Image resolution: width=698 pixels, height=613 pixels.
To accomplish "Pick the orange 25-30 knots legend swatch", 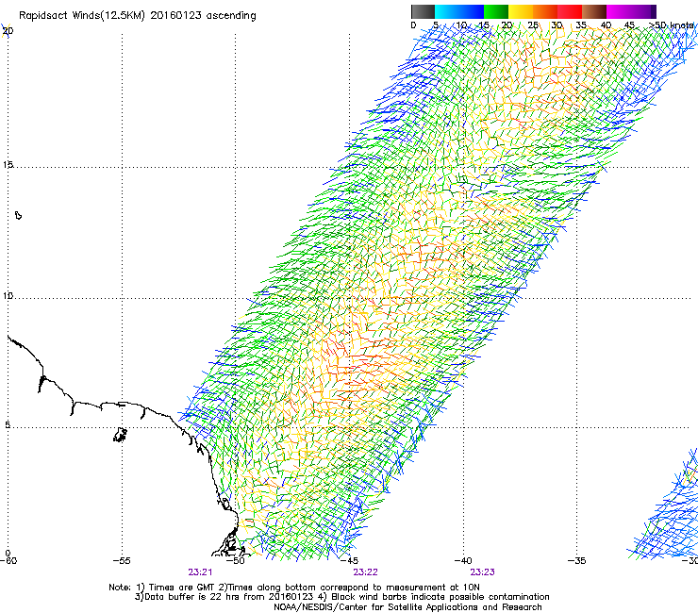I will tap(545, 11).
